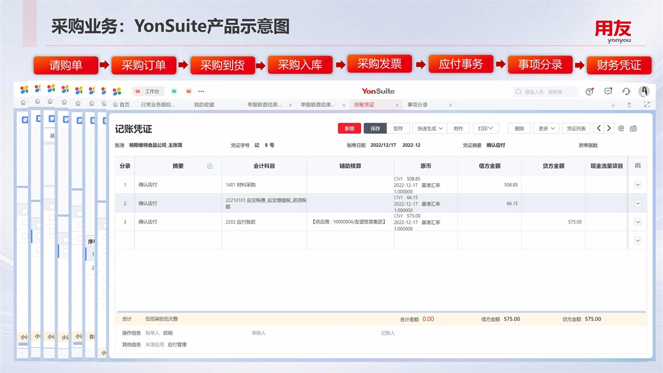Click the search icon in 摘要 column header
663x373 pixels.
click(x=210, y=166)
